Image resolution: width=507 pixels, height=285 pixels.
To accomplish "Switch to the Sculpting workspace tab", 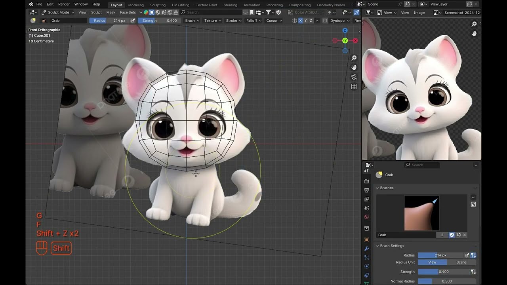I will [x=158, y=5].
